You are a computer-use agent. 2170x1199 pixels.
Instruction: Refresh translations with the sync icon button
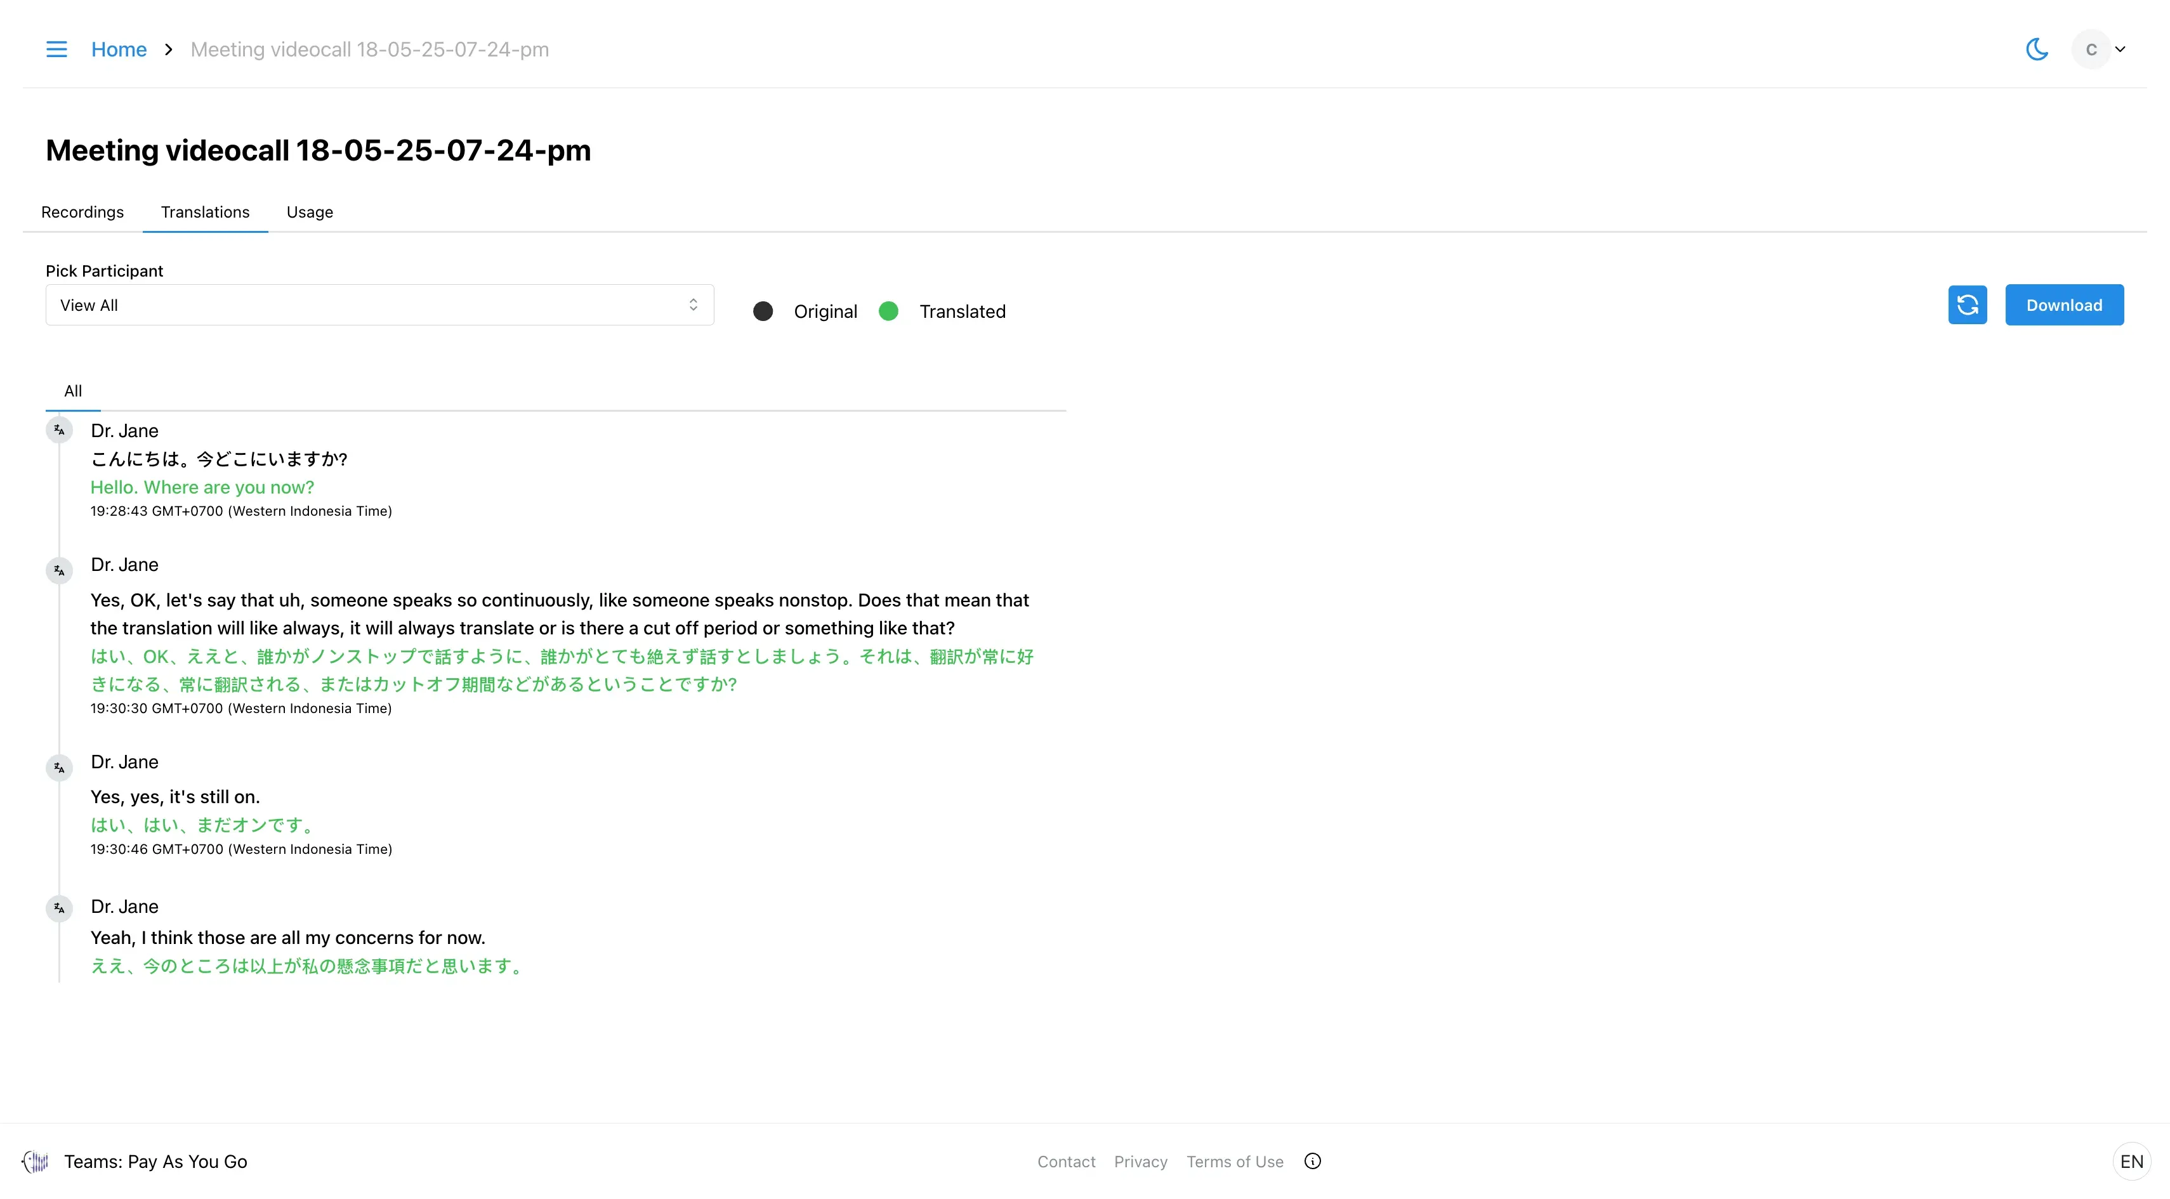(x=1968, y=305)
